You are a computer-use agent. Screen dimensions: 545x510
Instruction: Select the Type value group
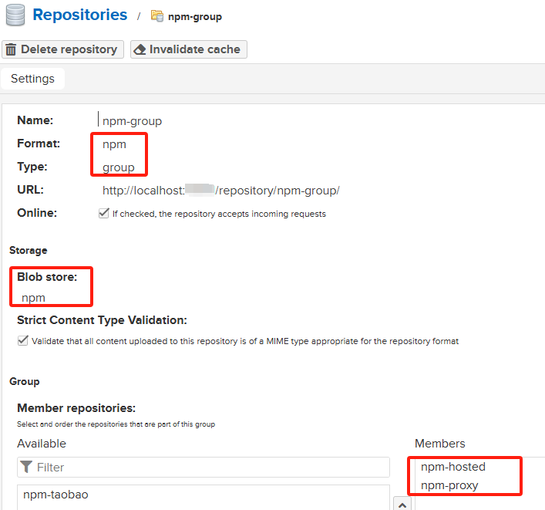[x=119, y=167]
